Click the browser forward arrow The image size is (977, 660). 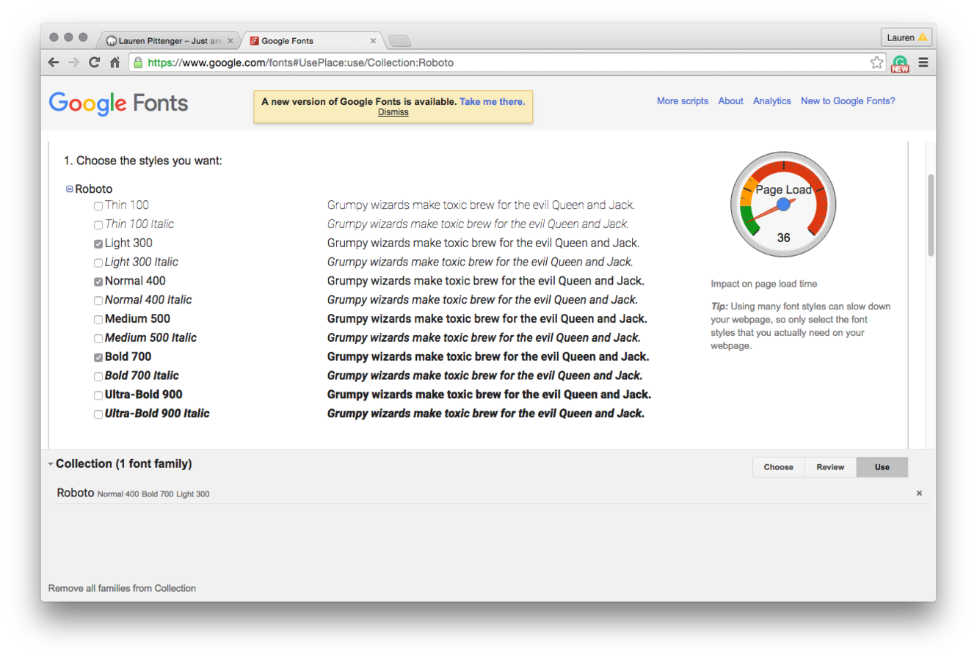point(73,62)
